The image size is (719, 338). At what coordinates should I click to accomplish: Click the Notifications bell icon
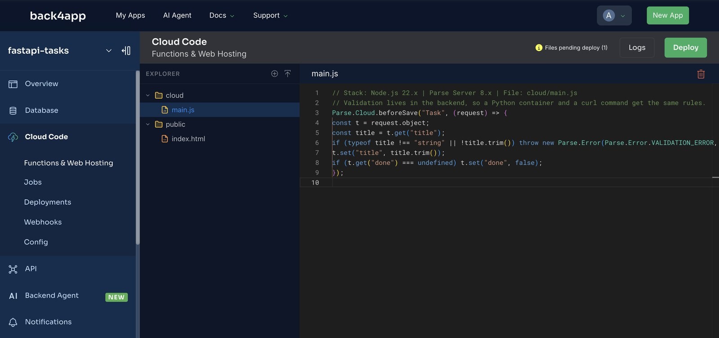tap(13, 322)
